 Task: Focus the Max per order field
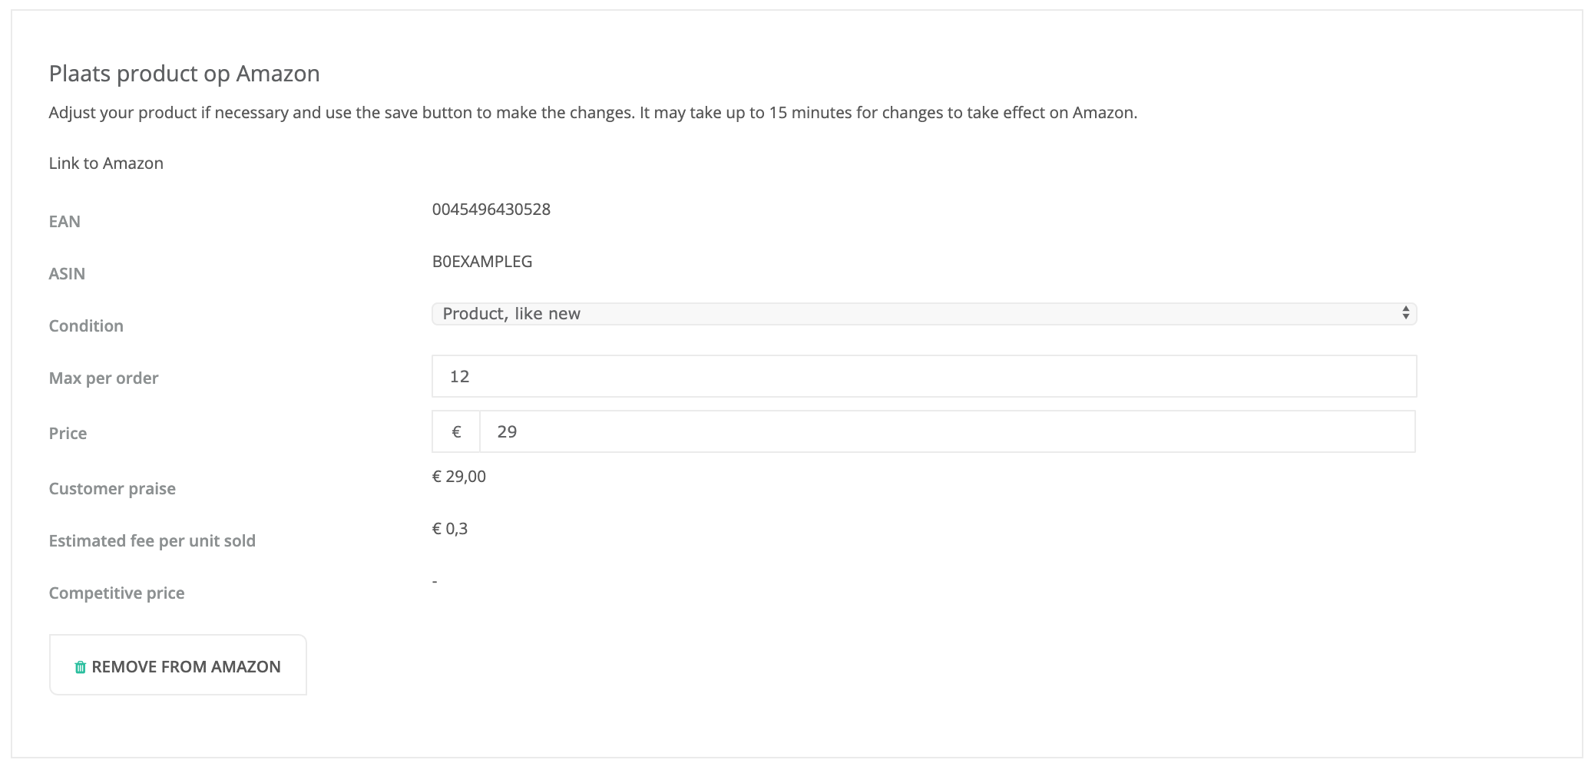pyautogui.click(x=924, y=376)
